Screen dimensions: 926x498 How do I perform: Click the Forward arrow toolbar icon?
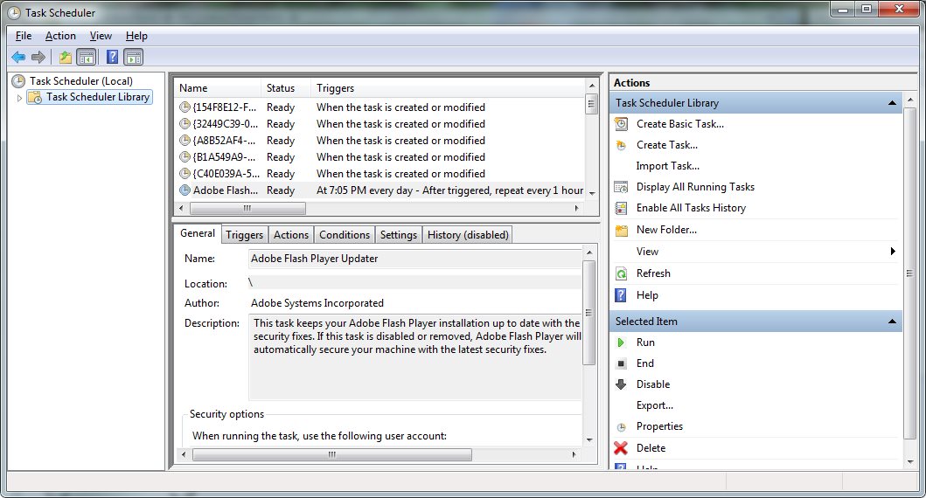pyautogui.click(x=38, y=58)
